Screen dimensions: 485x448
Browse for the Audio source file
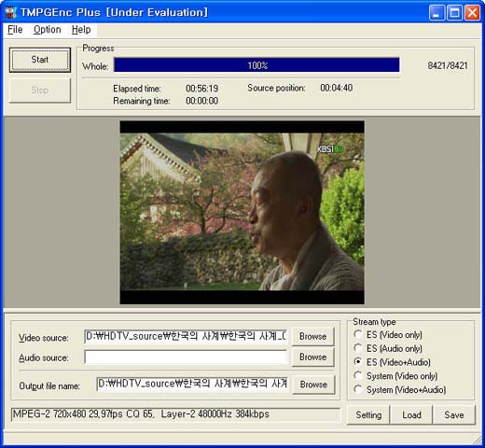[x=312, y=357]
